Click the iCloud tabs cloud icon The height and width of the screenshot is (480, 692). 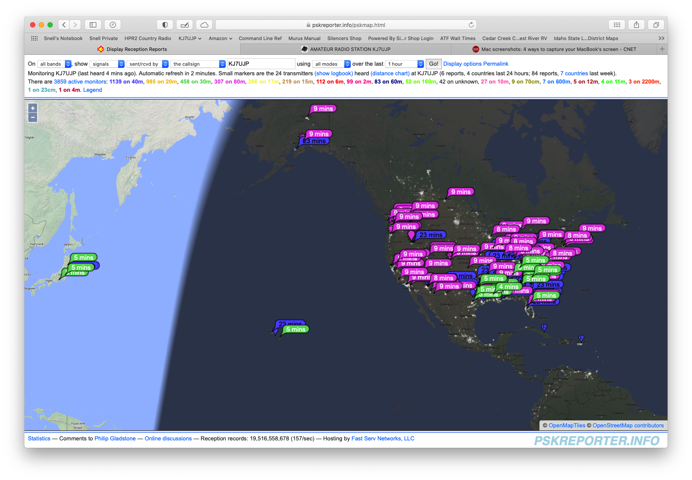pyautogui.click(x=204, y=25)
